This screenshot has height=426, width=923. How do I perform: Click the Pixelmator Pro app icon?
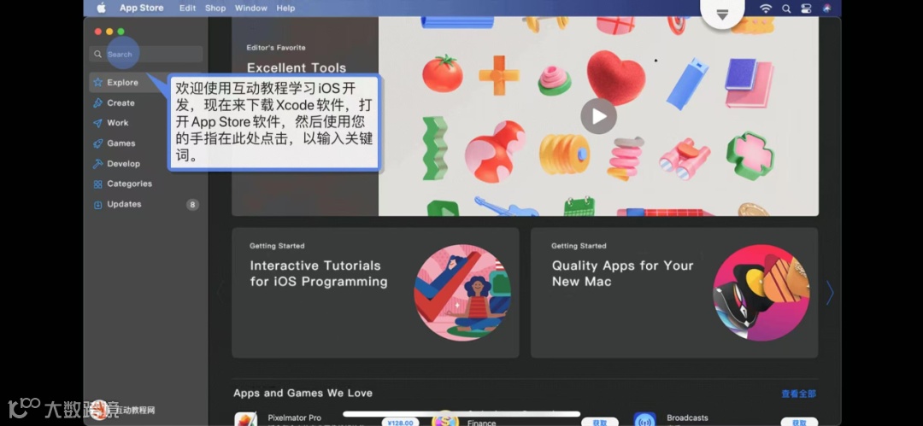click(x=245, y=419)
